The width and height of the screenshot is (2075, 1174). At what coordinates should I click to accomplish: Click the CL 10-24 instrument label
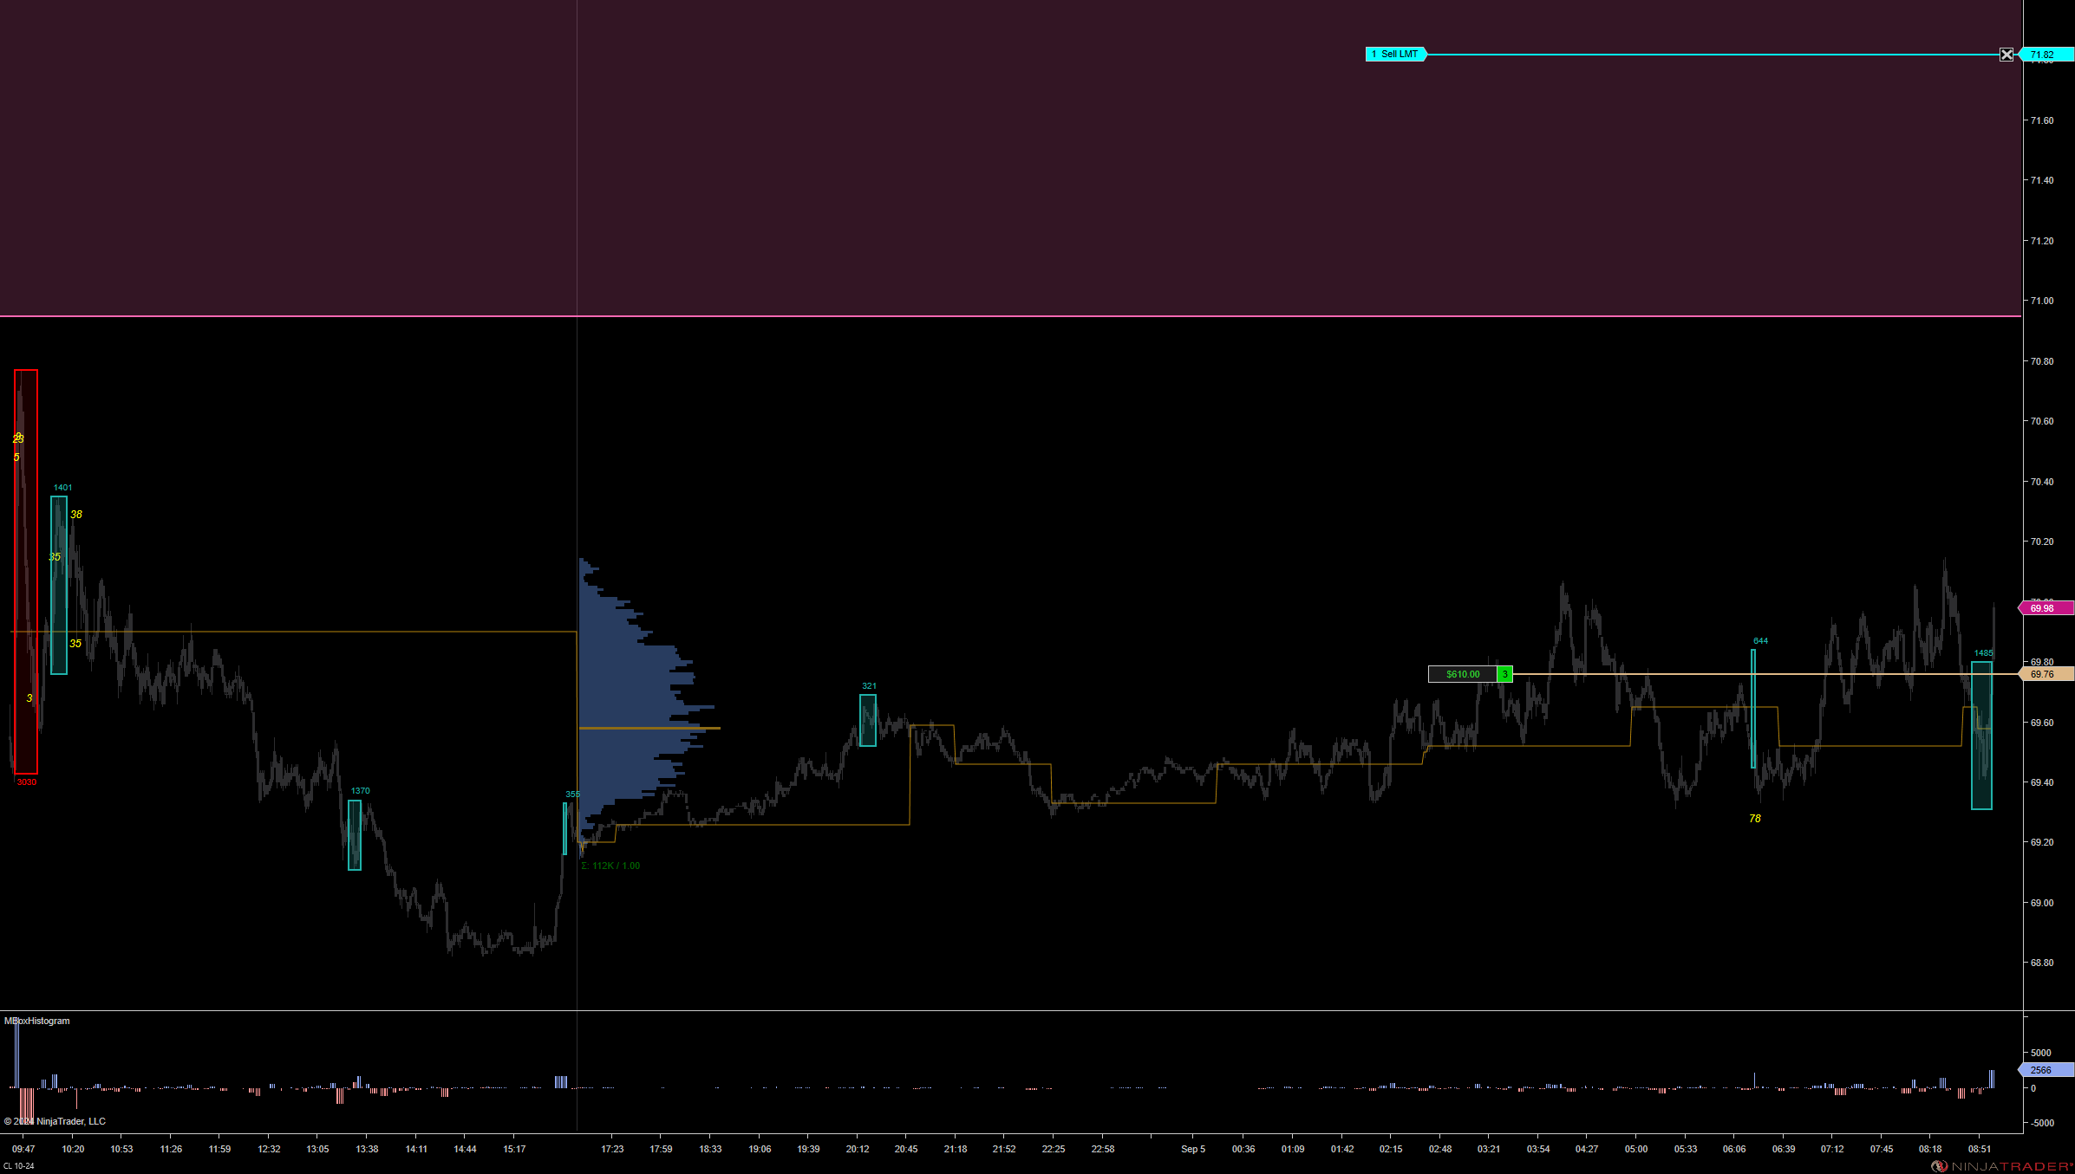[19, 1166]
